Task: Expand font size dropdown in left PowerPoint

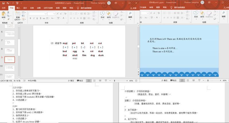Action: pyautogui.click(x=54, y=13)
